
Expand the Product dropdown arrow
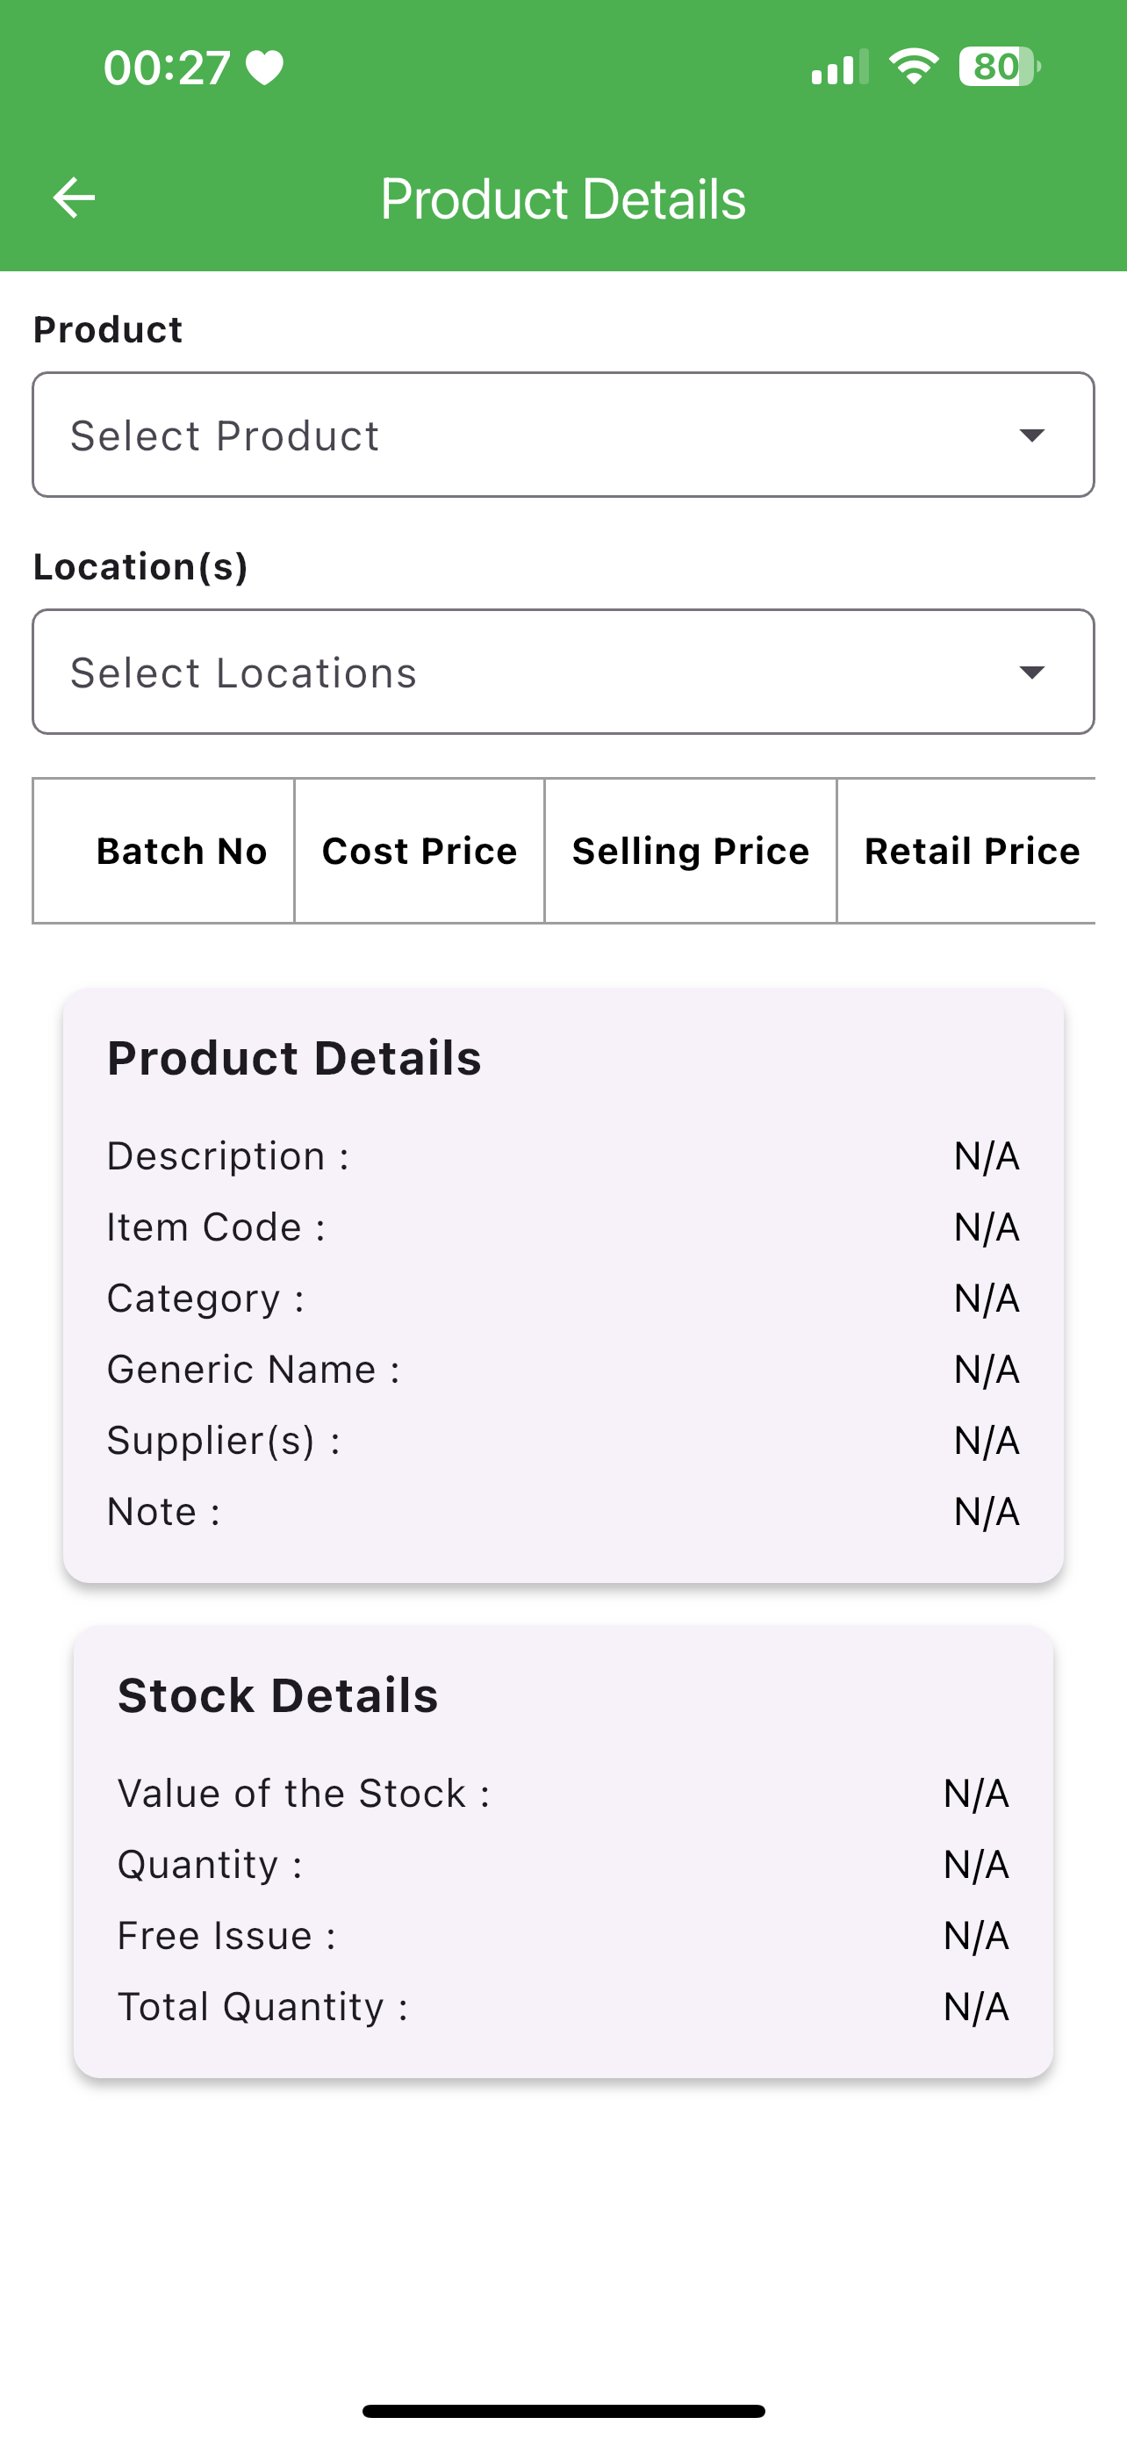click(1031, 435)
